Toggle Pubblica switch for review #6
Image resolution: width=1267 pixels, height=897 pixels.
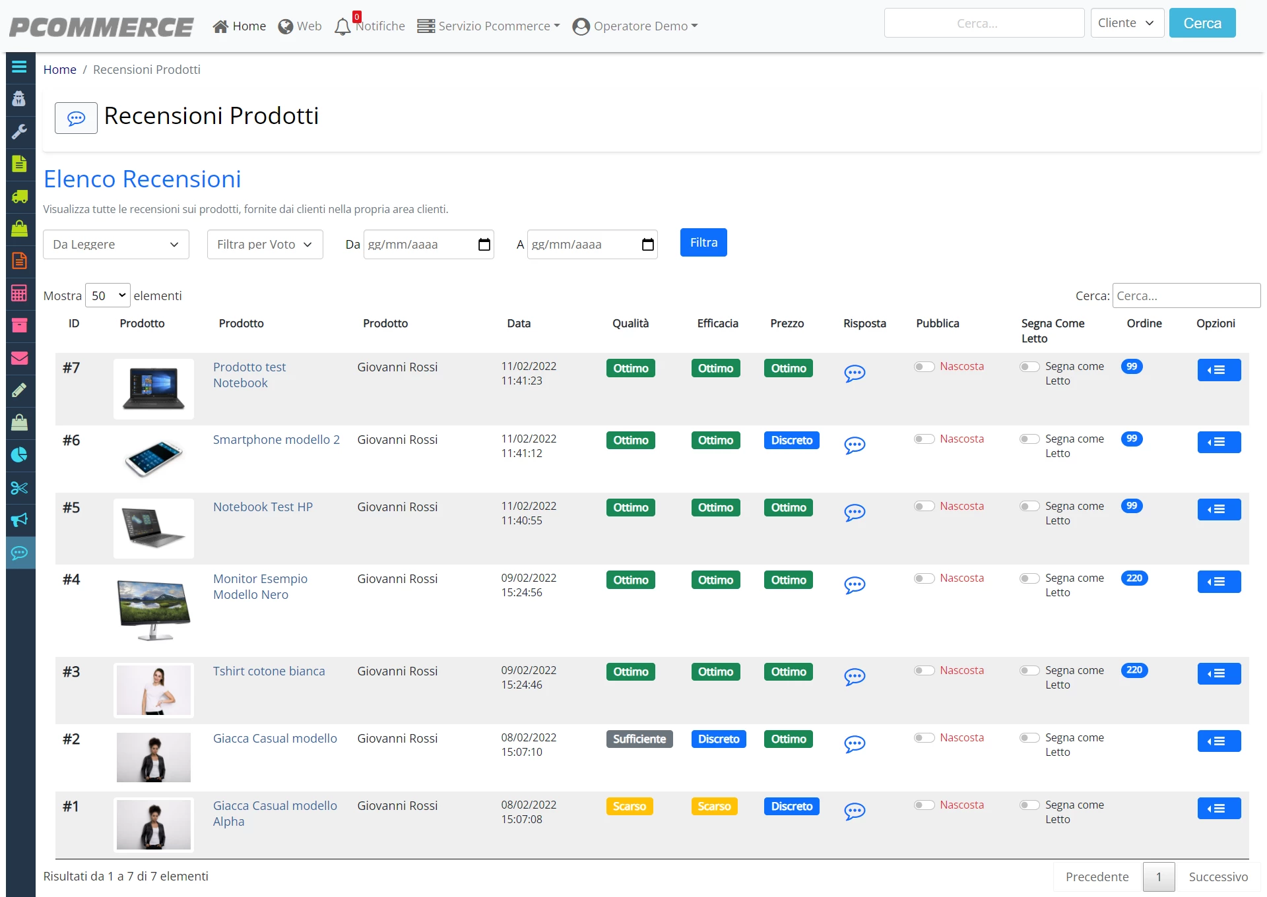(924, 439)
